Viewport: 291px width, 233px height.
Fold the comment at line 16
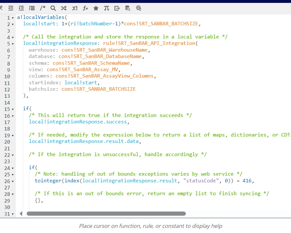coord(13,116)
